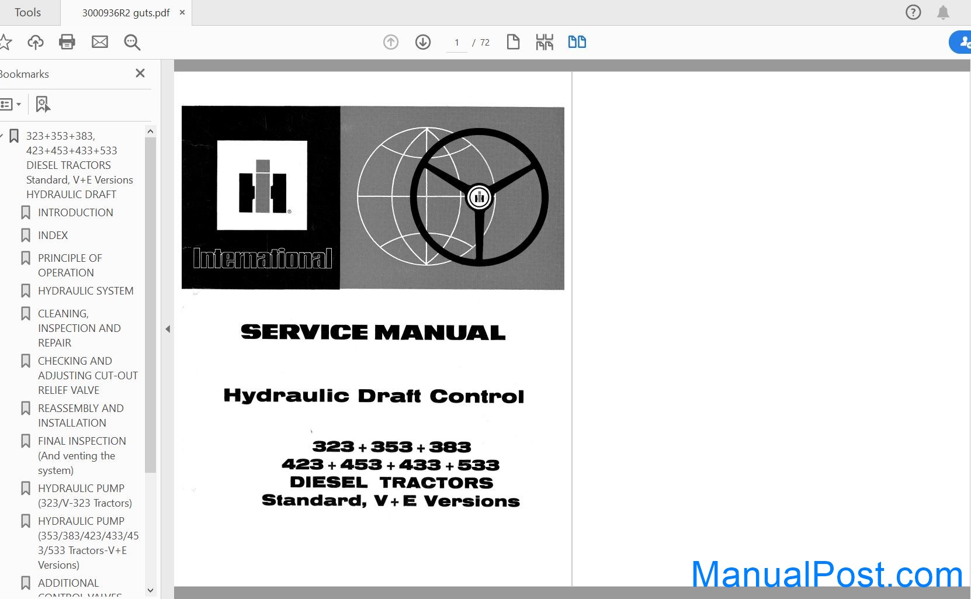Image resolution: width=971 pixels, height=599 pixels.
Task: Open the INDEX bookmark
Action: click(x=53, y=236)
